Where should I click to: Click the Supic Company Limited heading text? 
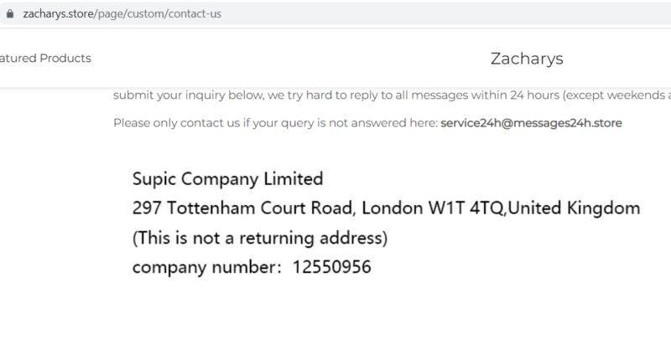227,178
